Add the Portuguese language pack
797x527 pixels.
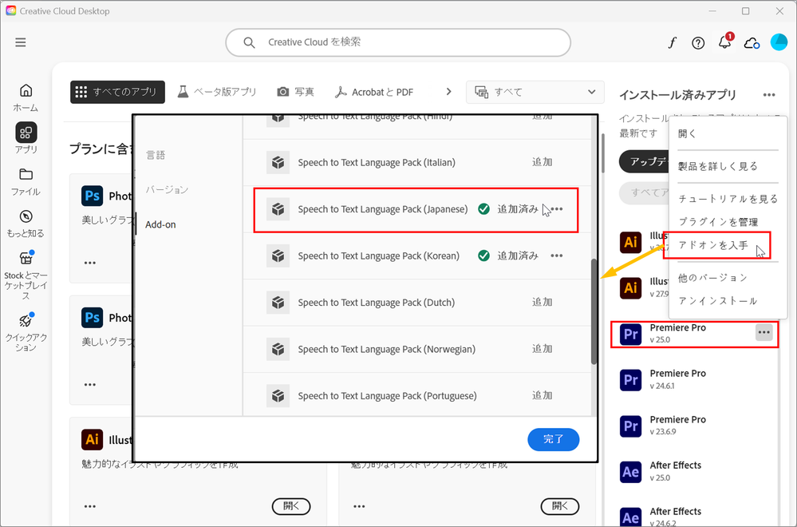(542, 396)
